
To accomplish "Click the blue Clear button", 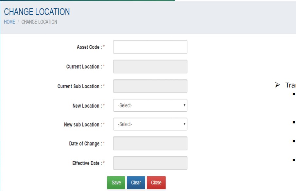I will click(136, 183).
